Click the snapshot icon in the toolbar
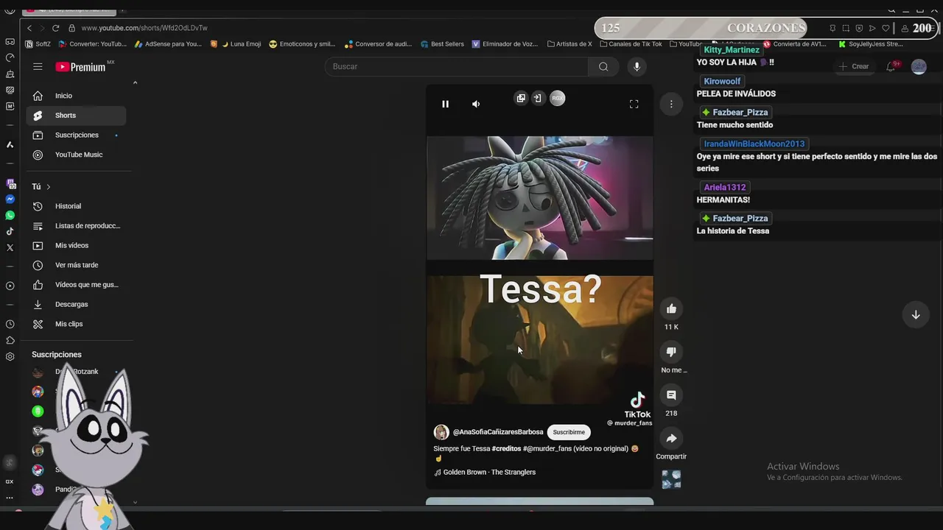The height and width of the screenshot is (530, 943). click(846, 28)
